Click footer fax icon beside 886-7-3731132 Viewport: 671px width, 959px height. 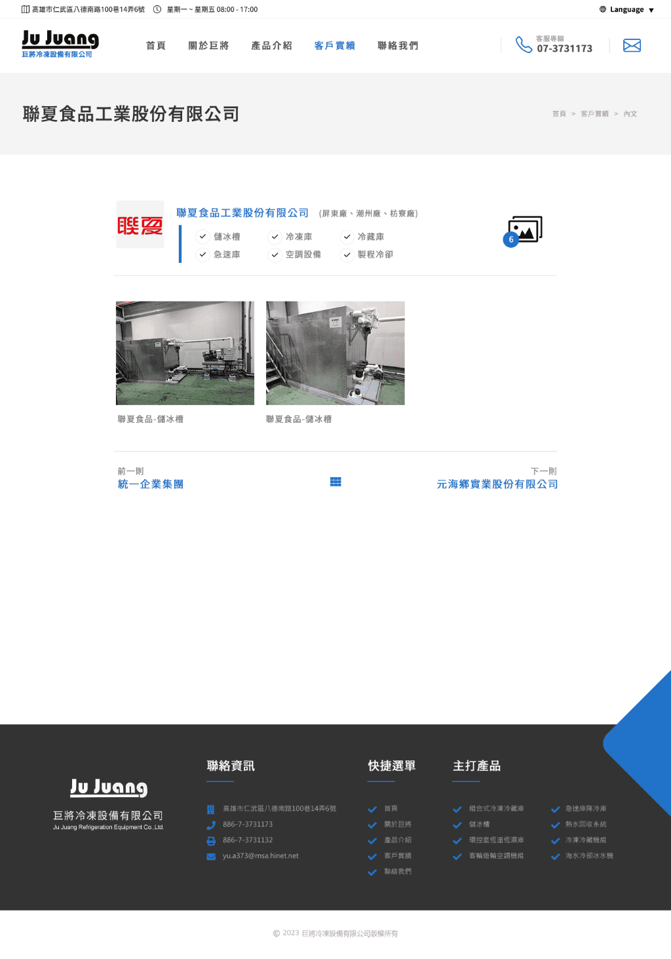point(211,841)
